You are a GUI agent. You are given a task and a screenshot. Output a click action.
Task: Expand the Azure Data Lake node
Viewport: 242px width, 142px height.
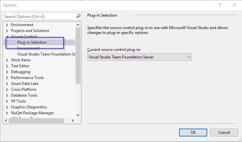click(7, 84)
